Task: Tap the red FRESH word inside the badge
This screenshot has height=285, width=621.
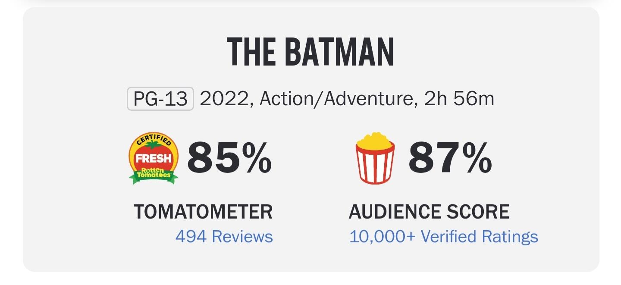Action: pos(154,158)
